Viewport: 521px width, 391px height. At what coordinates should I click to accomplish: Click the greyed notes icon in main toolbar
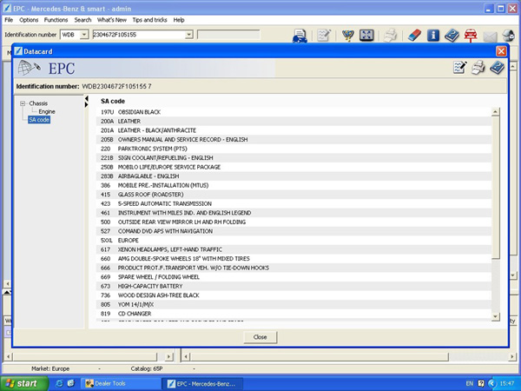pyautogui.click(x=324, y=36)
